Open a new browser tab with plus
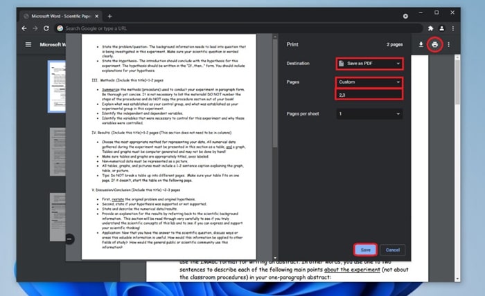The width and height of the screenshot is (485, 296). coord(109,16)
